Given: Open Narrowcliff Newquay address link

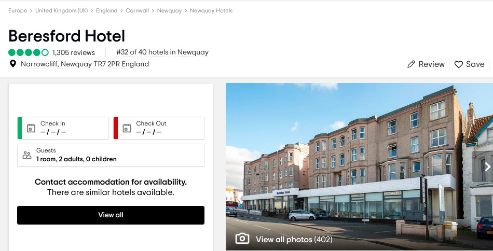Looking at the screenshot, I should 85,64.
